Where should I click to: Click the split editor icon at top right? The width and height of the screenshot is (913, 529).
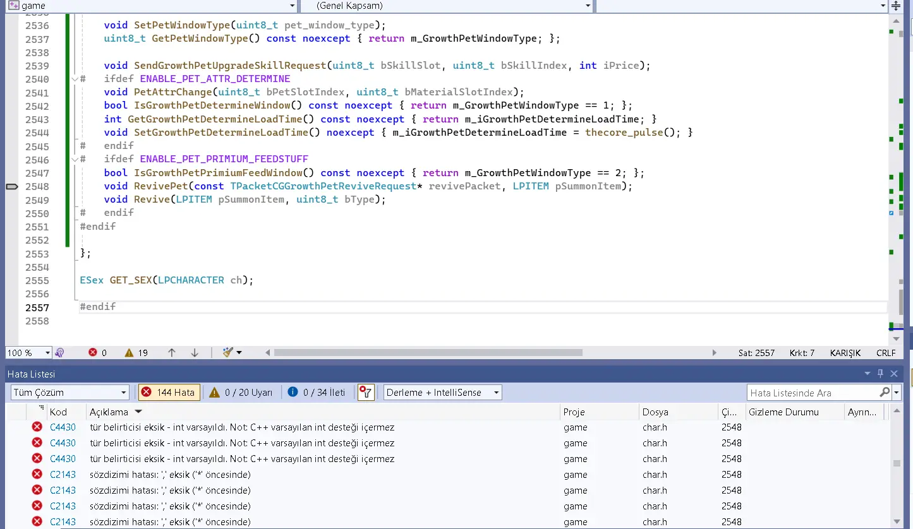[x=896, y=6]
